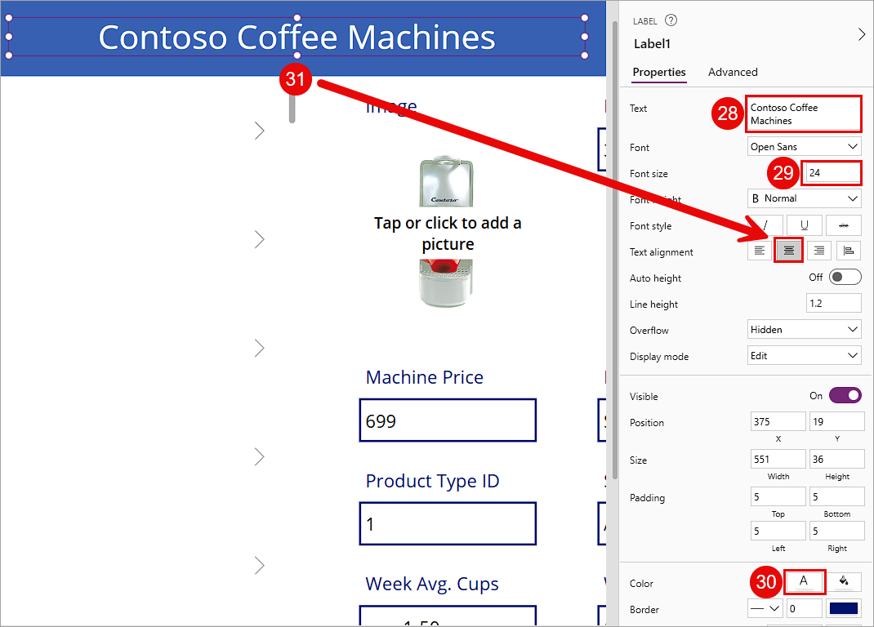Open the Font weight dropdown showing Normal
This screenshot has height=627, width=874.
click(804, 198)
